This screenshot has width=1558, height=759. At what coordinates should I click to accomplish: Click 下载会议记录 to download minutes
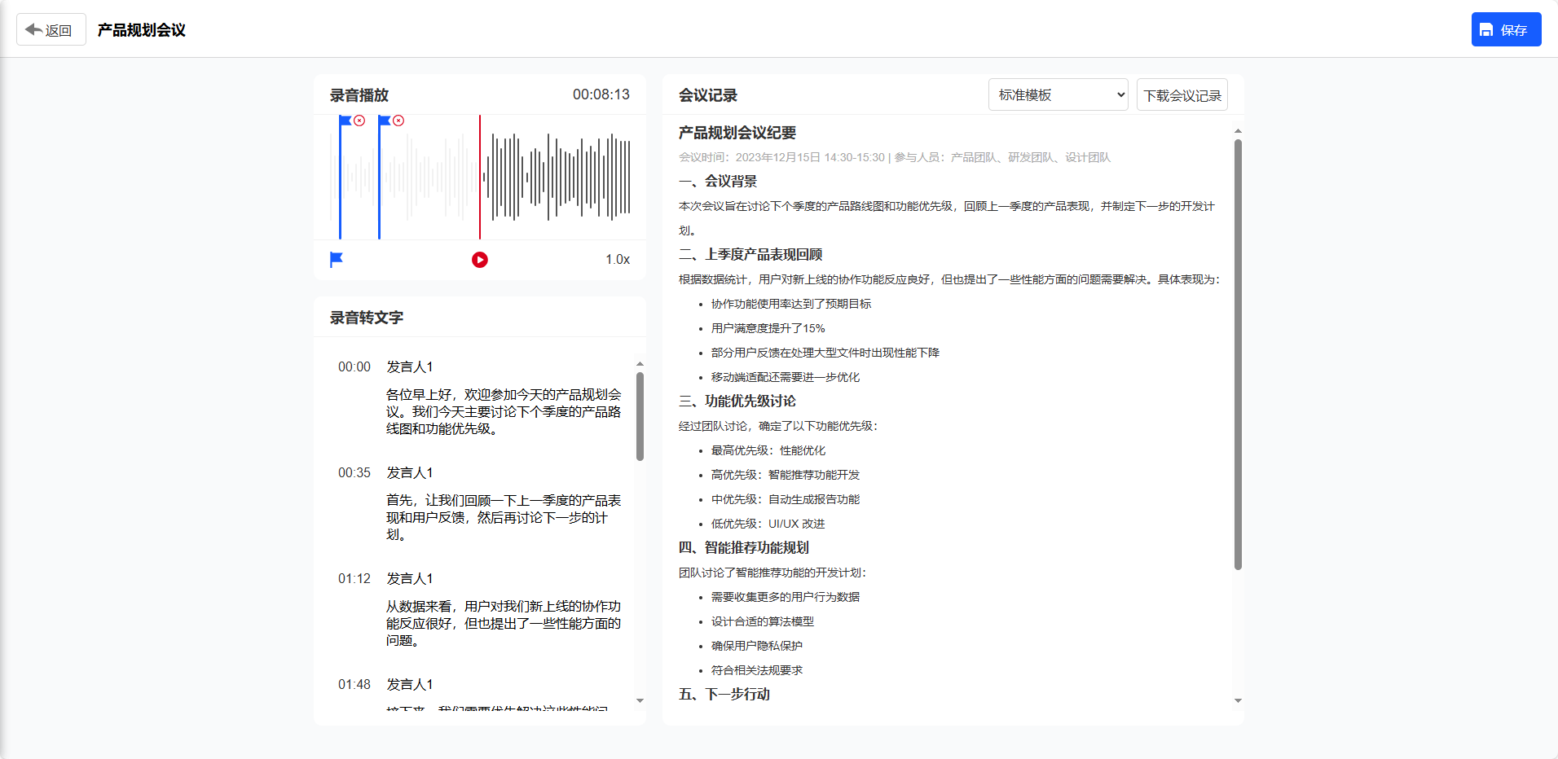pos(1182,95)
